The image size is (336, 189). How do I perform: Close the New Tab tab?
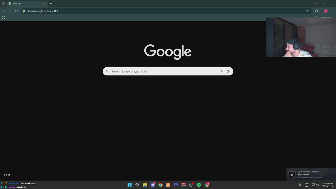45,4
